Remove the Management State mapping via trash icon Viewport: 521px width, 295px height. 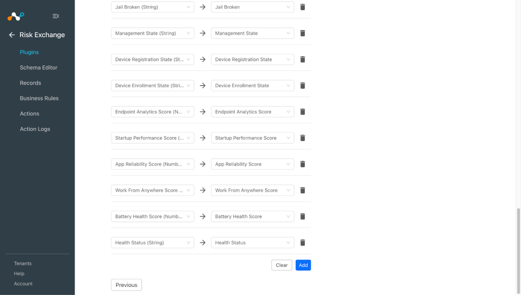[x=302, y=33]
